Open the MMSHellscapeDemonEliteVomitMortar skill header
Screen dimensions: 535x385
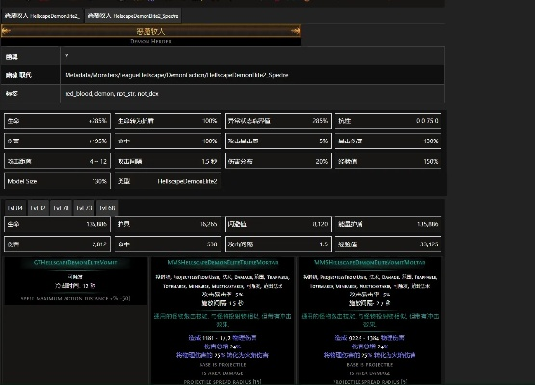[x=370, y=263]
